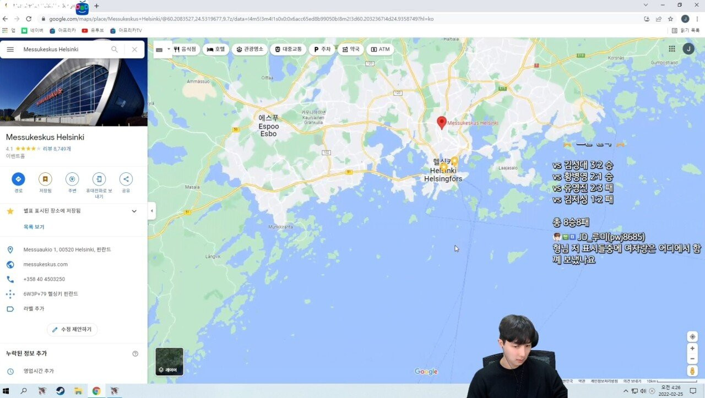This screenshot has height=398, width=705.
Task: Open the 목록 보기 link
Action: [34, 227]
